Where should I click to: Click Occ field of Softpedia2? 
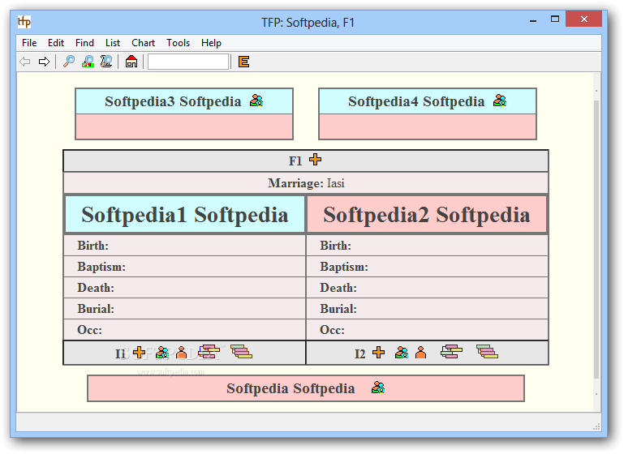pos(427,330)
